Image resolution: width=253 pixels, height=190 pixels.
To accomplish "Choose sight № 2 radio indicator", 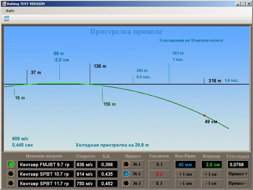I will [126, 174].
